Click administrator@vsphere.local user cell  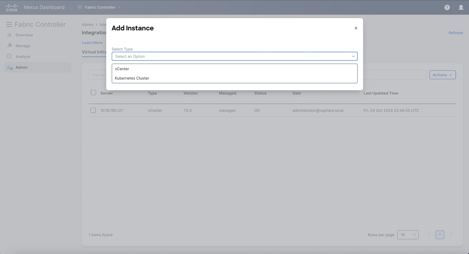click(x=318, y=111)
